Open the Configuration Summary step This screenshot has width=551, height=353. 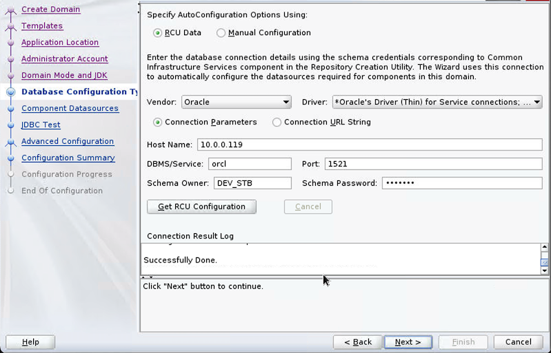(68, 158)
